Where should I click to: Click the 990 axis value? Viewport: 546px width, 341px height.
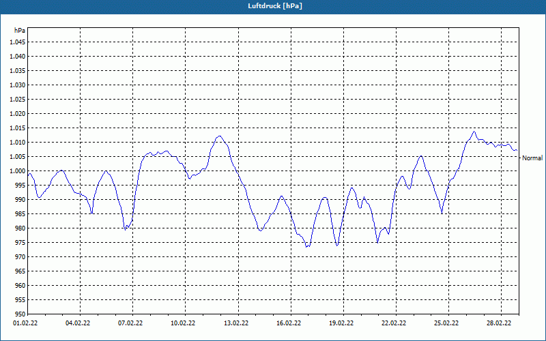[20, 199]
